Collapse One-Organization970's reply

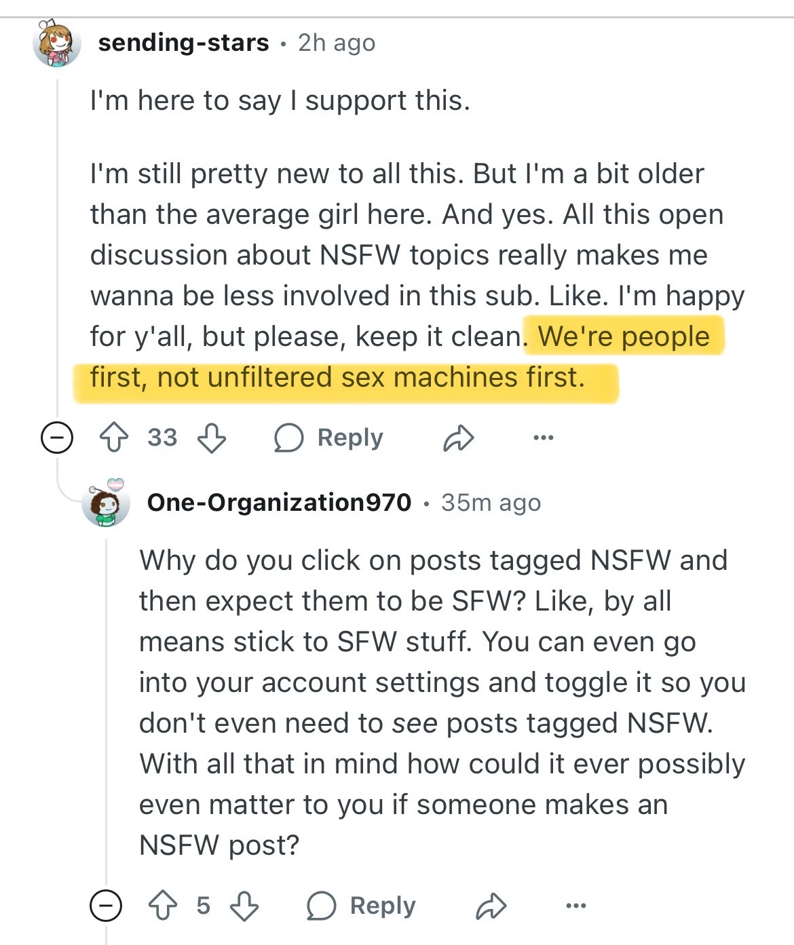106,906
